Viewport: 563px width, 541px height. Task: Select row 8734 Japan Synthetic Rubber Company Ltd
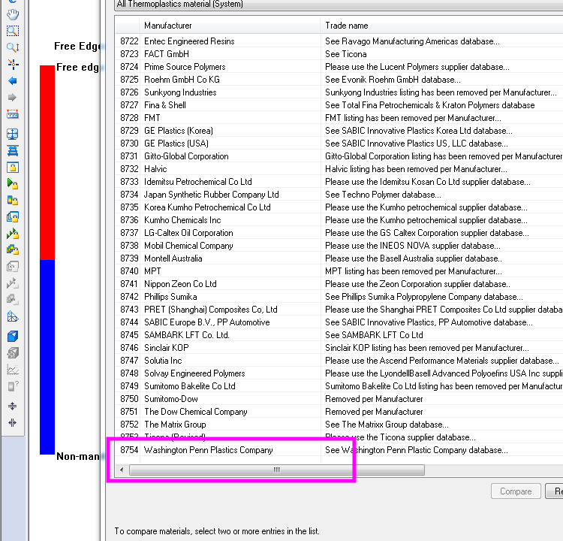339,195
